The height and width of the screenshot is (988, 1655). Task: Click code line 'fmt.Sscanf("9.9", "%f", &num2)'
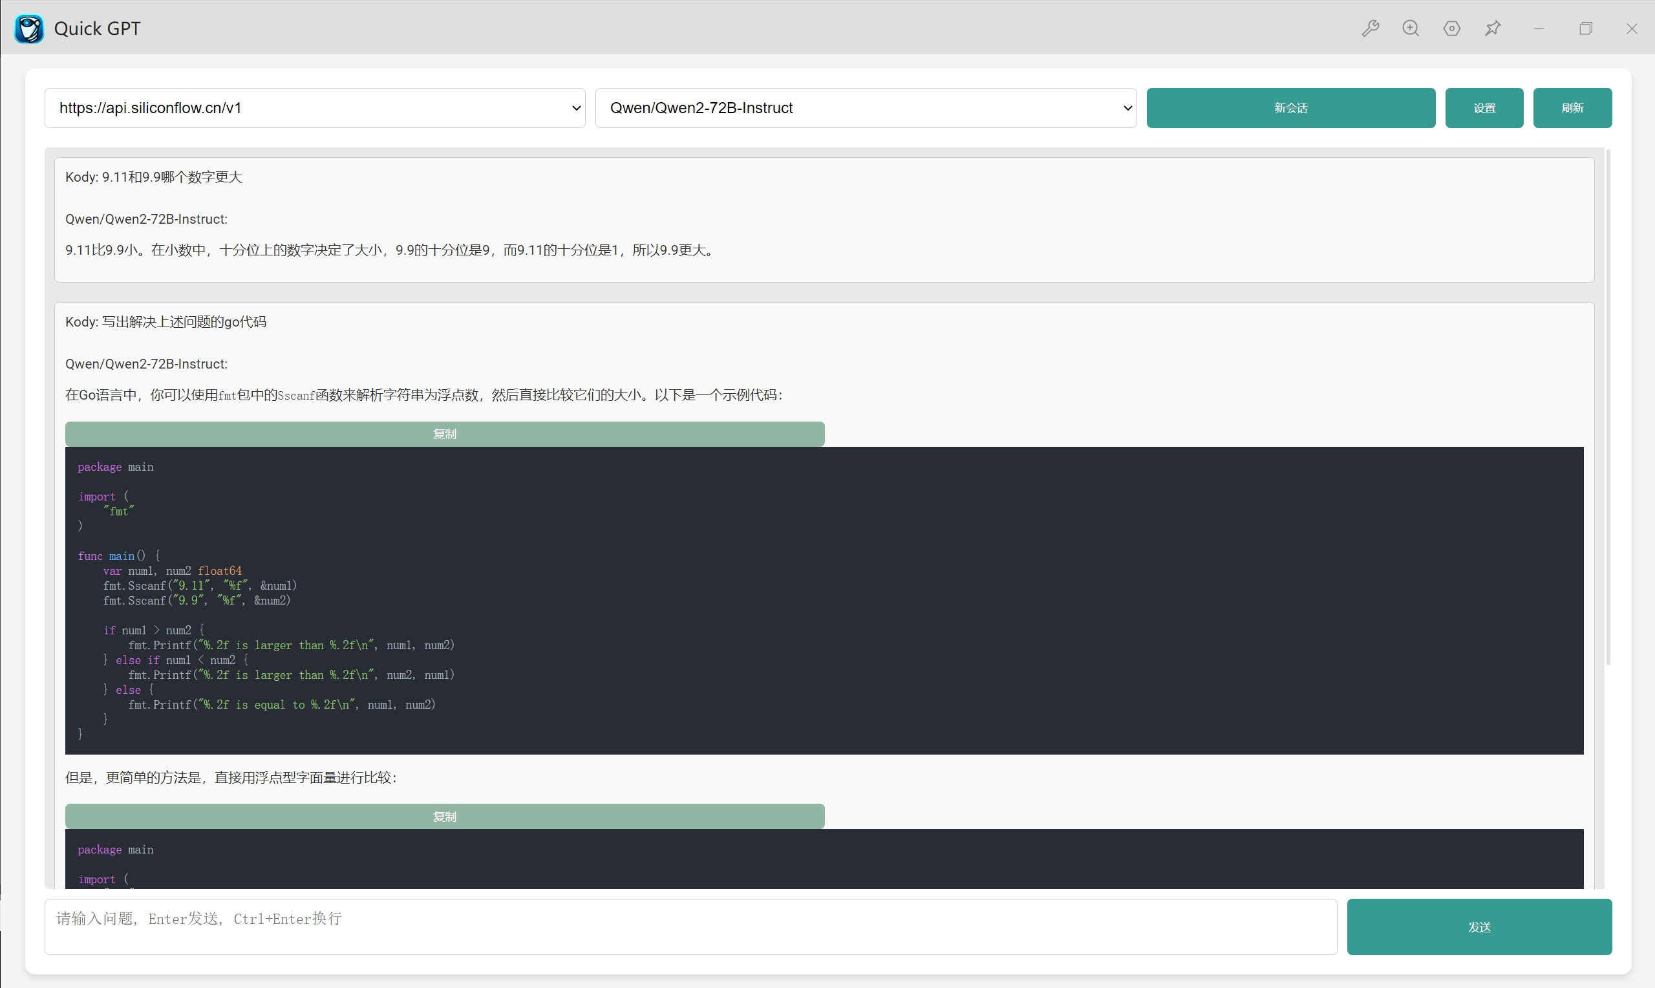pos(197,601)
